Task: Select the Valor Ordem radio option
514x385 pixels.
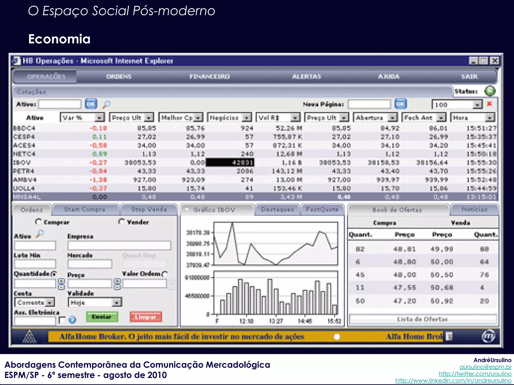Action: coord(165,274)
